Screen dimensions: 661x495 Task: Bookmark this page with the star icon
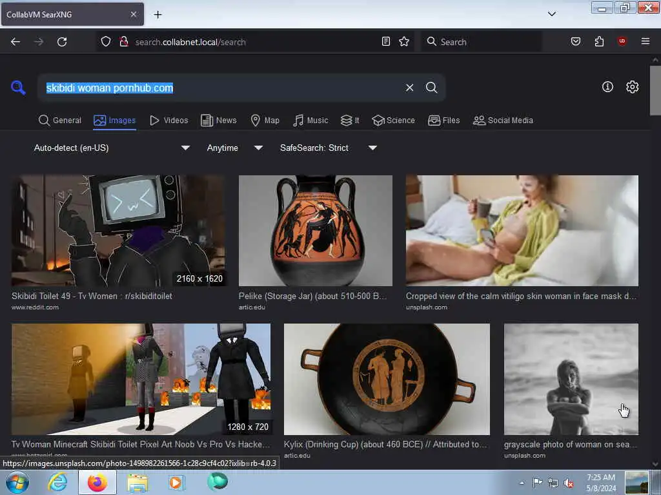point(404,41)
